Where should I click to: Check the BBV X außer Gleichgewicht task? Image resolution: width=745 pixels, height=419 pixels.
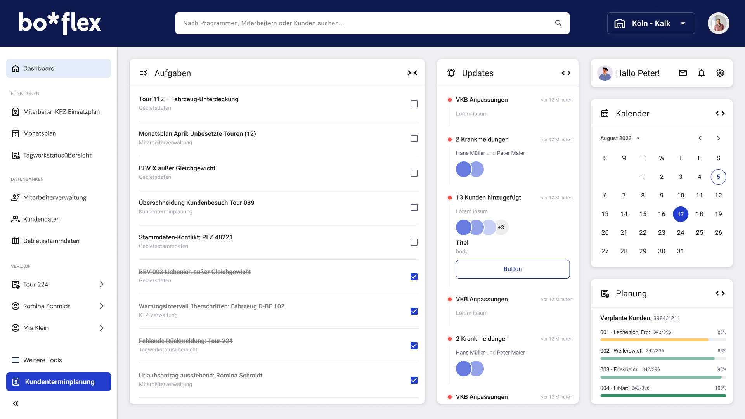point(414,173)
